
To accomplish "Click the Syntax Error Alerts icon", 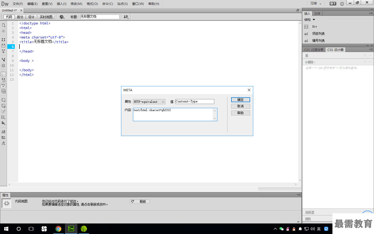I will (x=3, y=91).
